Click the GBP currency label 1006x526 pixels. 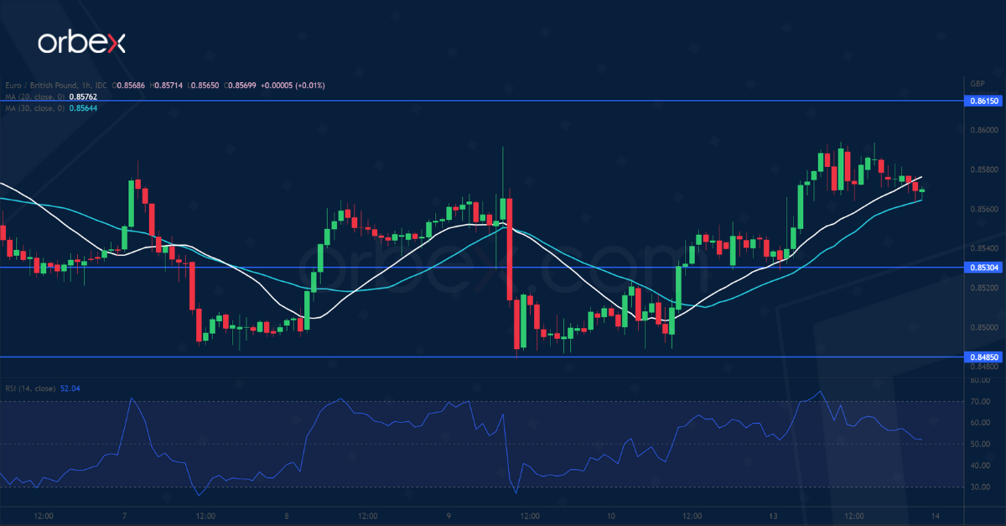(977, 85)
